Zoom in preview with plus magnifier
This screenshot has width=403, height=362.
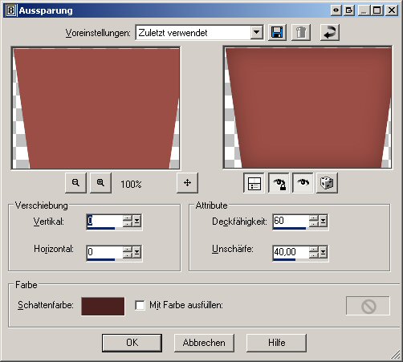point(100,183)
